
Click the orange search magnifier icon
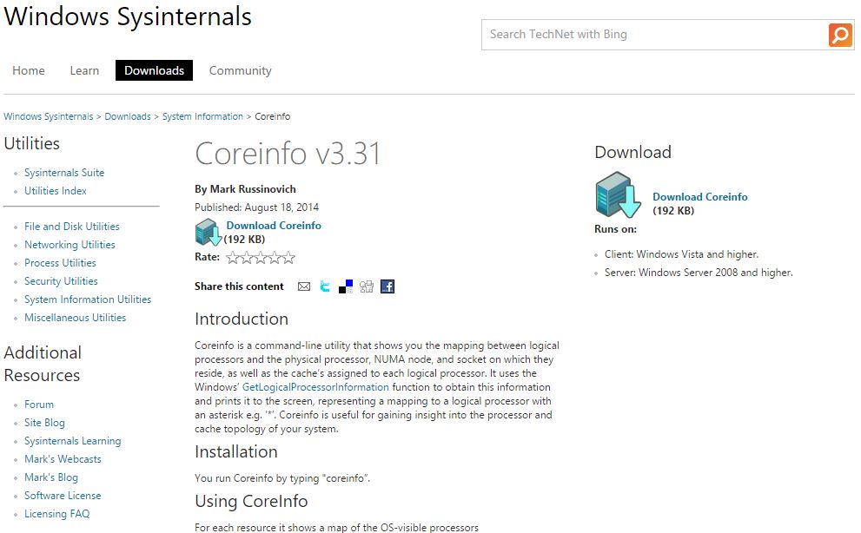pyautogui.click(x=840, y=35)
